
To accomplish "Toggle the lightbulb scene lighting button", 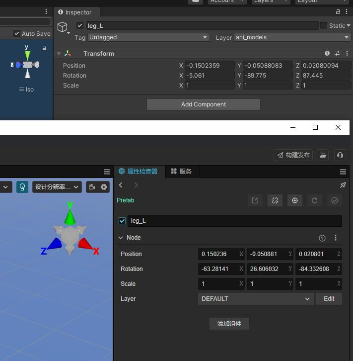I will point(22,187).
